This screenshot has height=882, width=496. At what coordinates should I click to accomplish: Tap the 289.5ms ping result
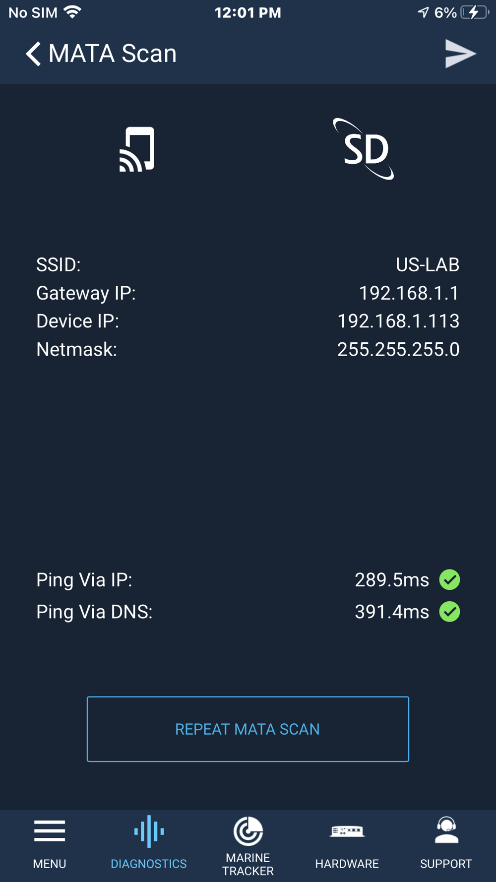pyautogui.click(x=392, y=580)
